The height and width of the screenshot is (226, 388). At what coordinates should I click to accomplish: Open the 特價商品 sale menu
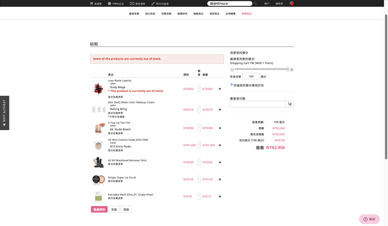coord(247,14)
